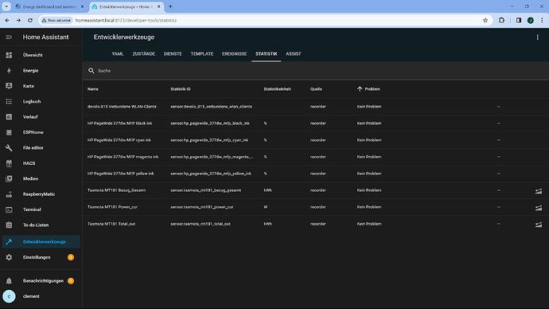Open the Benachrichtigungen bell icon
549x309 pixels.
[x=9, y=281]
